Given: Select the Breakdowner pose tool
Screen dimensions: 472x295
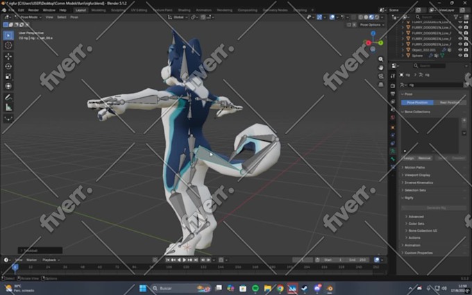Looking at the screenshot, I should click(x=8, y=118).
